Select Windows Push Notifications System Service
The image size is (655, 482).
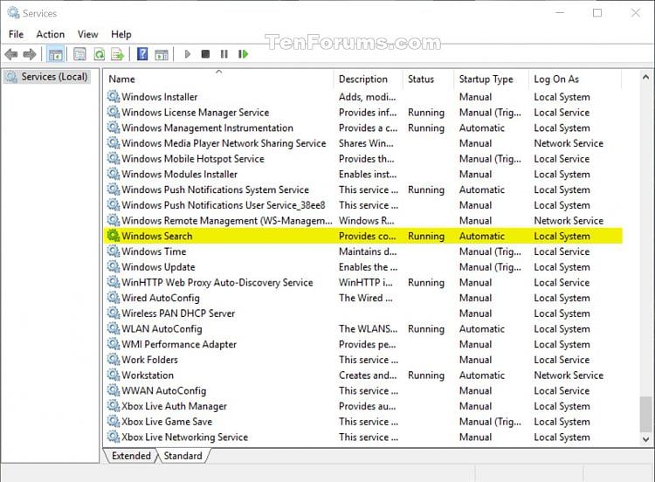(x=363, y=189)
